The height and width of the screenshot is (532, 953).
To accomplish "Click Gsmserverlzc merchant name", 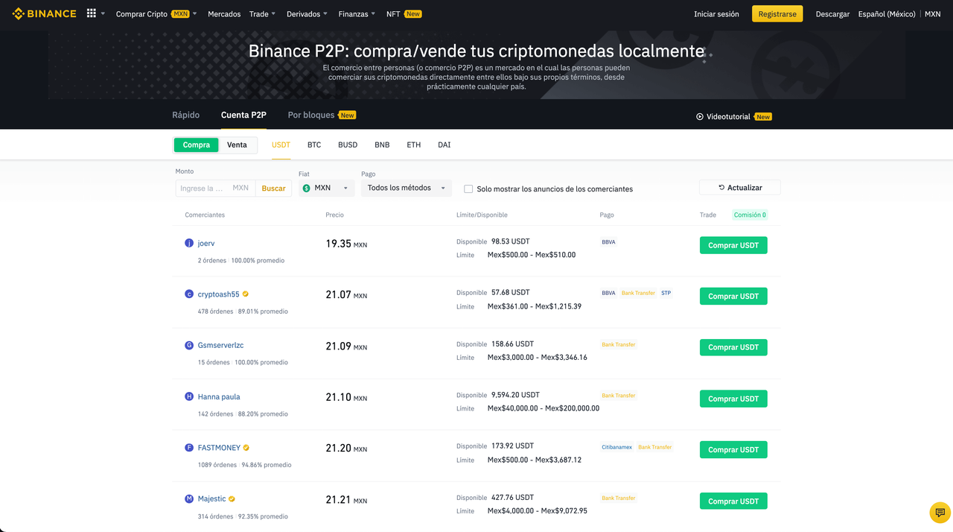I will click(x=220, y=345).
